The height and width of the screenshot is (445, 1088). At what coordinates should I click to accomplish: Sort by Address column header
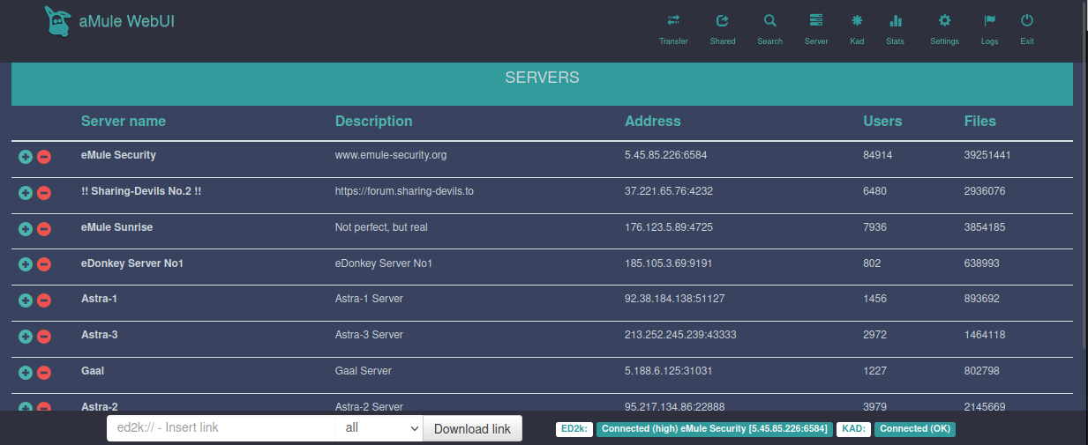[x=653, y=121]
